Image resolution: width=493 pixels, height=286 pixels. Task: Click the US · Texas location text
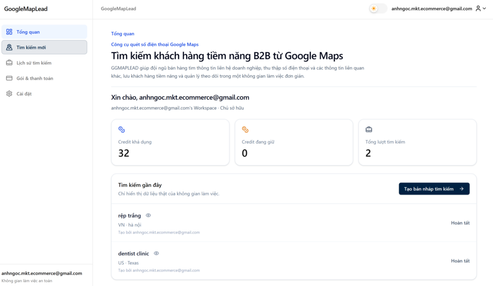click(128, 263)
